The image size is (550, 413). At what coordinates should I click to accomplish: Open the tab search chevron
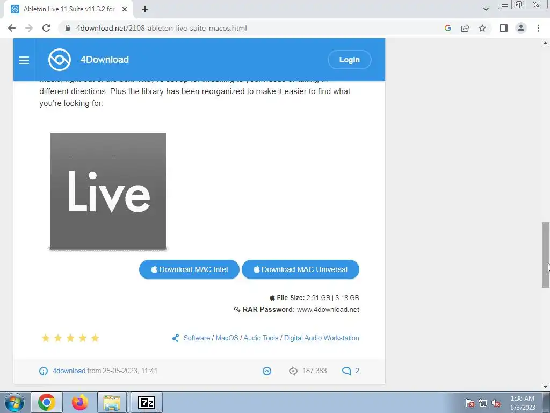pos(486,9)
